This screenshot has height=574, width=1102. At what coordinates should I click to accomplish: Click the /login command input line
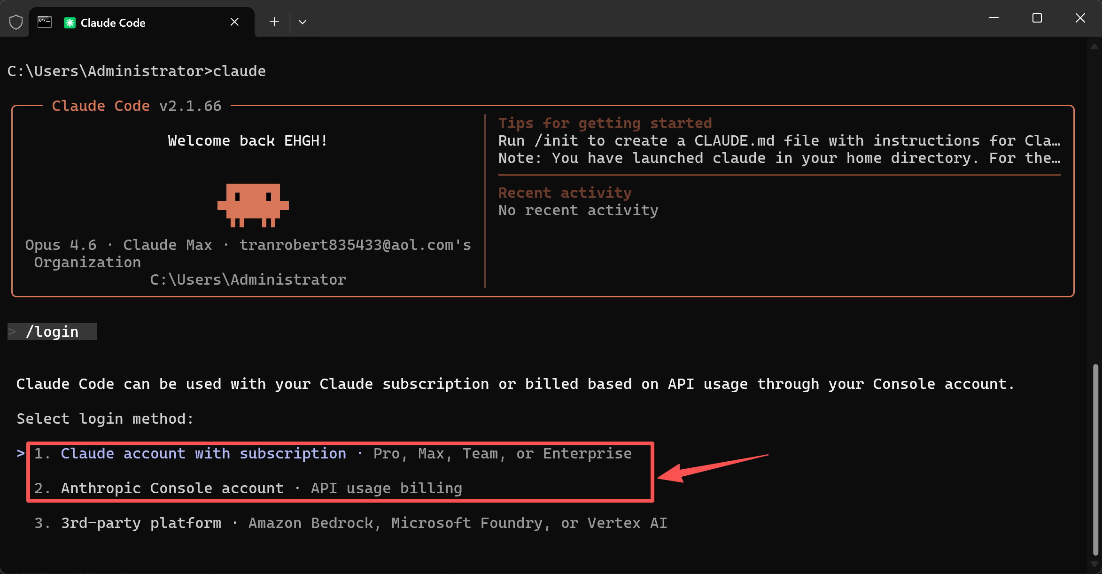coord(52,332)
